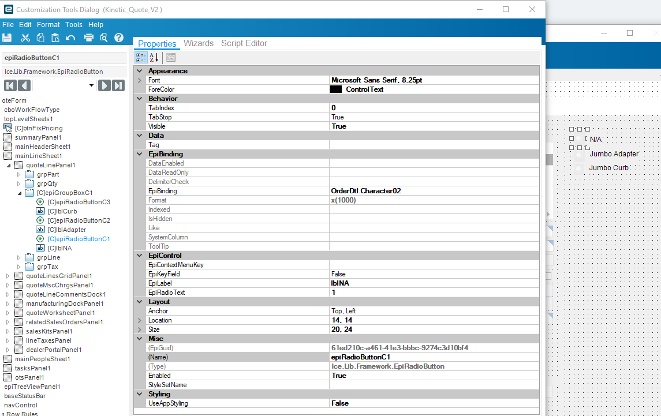Expand the grpQty tree node
Viewport: 661px width, 416px height.
pyautogui.click(x=18, y=183)
